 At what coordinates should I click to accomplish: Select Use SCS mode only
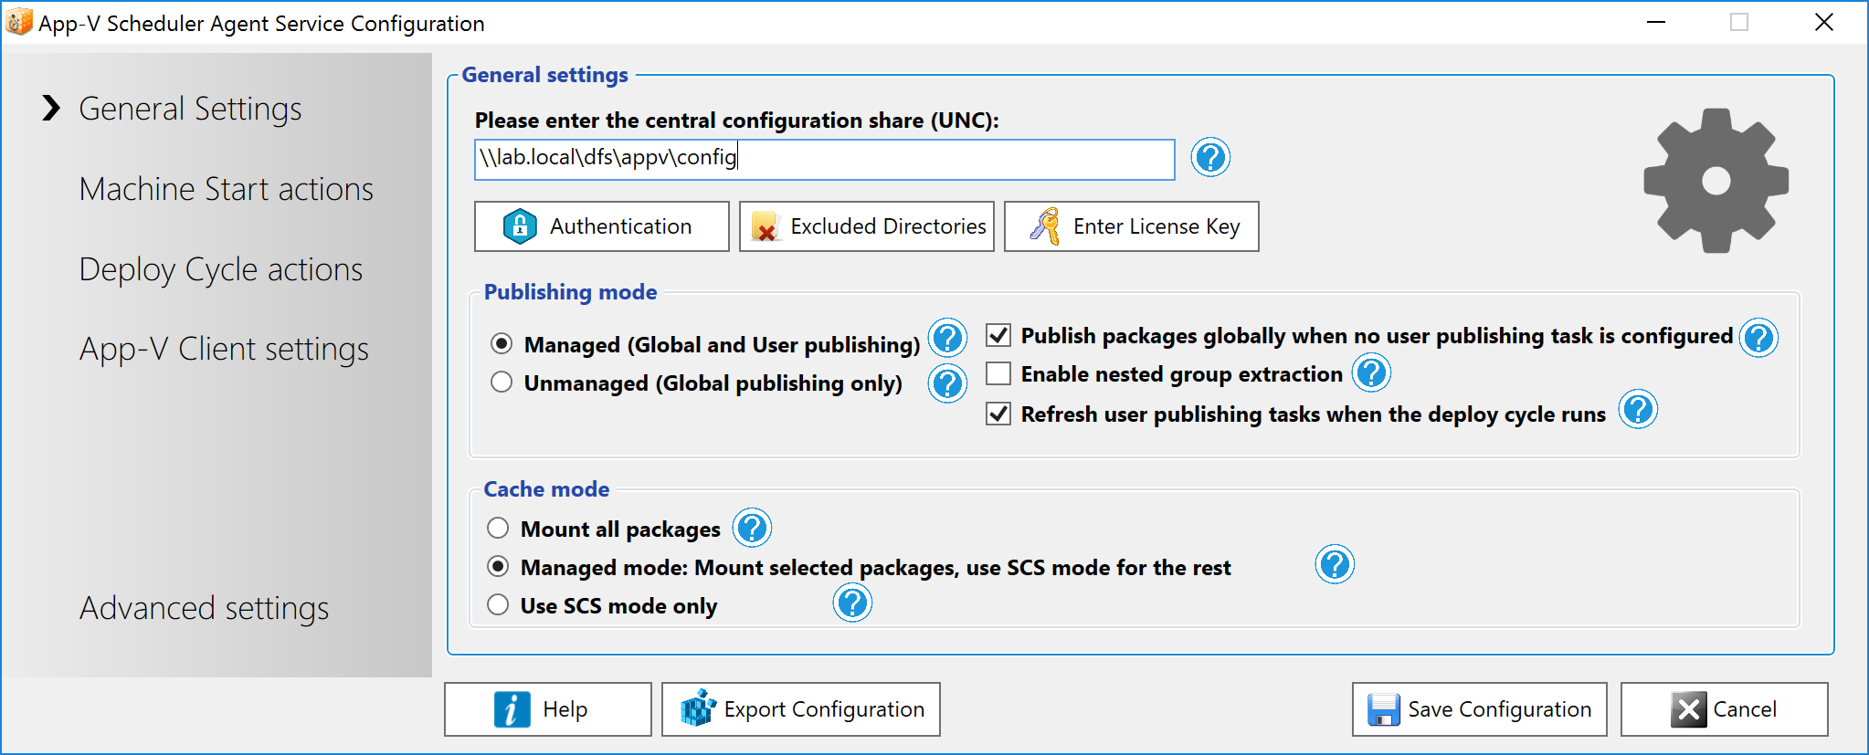pyautogui.click(x=498, y=605)
